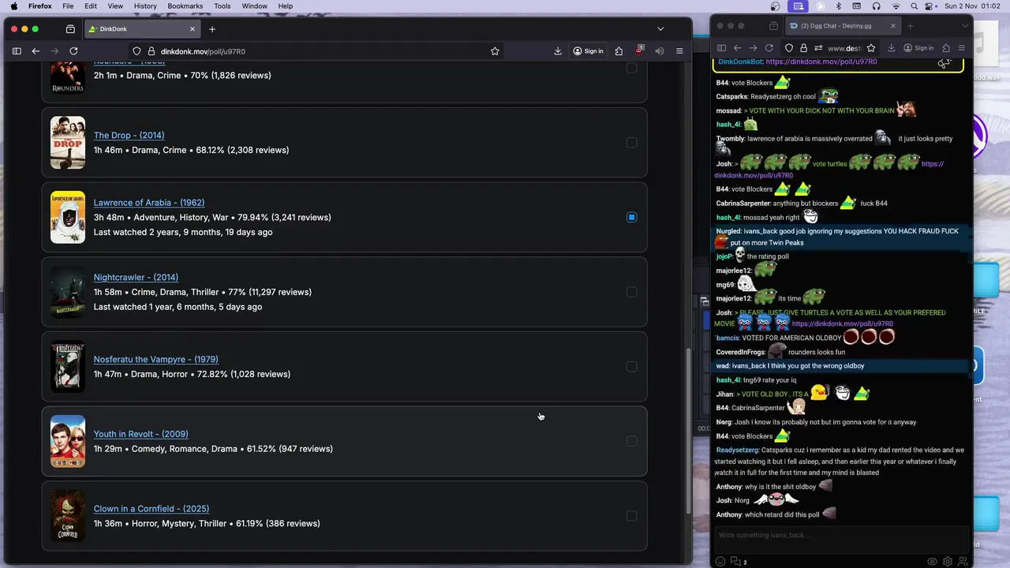Open sidebar in the DinkDonk window
The height and width of the screenshot is (568, 1010).
point(17,51)
